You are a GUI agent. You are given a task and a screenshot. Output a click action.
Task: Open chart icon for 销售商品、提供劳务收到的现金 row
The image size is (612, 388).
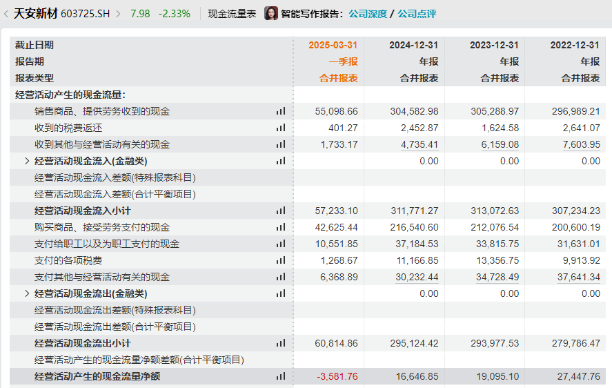click(x=281, y=111)
